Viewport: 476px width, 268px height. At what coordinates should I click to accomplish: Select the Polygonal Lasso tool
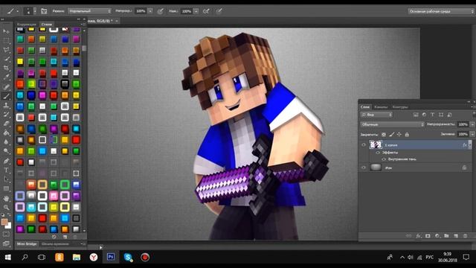[6, 50]
